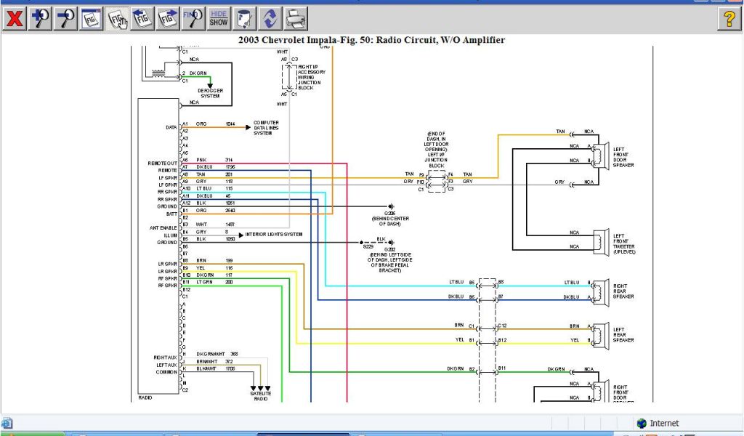
Task: Toggle the Hide/Show button
Action: point(219,18)
